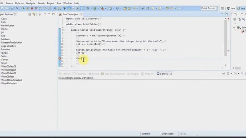Select the MidtermTestSolution project

[x=12, y=43]
